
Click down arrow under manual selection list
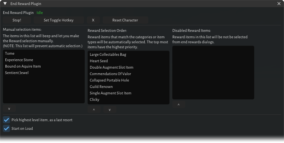pos(9,109)
